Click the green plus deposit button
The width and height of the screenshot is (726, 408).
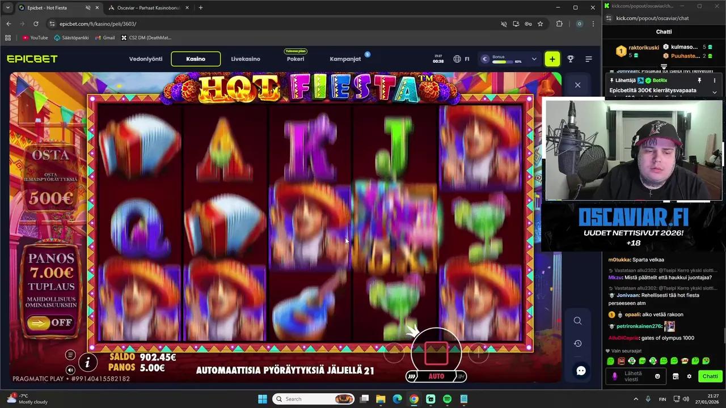[552, 58]
